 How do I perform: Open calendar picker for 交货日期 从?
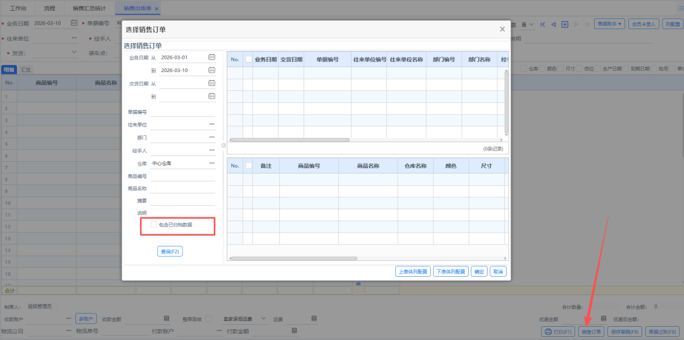(x=212, y=83)
